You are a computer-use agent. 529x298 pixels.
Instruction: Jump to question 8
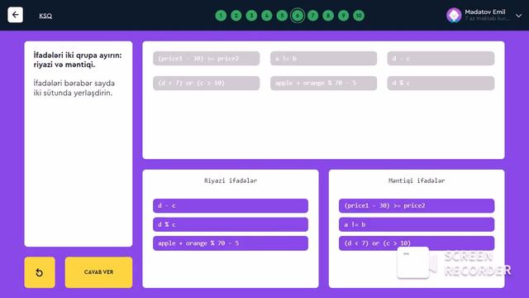328,16
